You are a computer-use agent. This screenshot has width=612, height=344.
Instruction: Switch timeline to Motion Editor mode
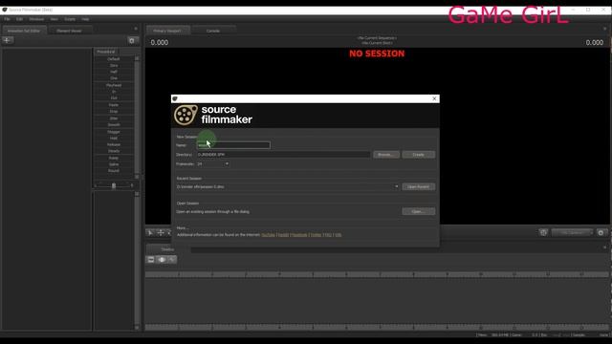[x=162, y=260]
